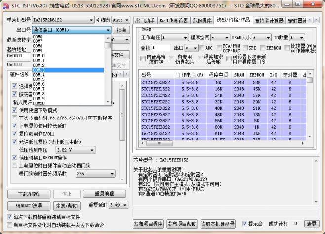Toggle 上电复位使用较长延时 checkbox
Viewport: 325px width, 234px height.
coord(14,126)
